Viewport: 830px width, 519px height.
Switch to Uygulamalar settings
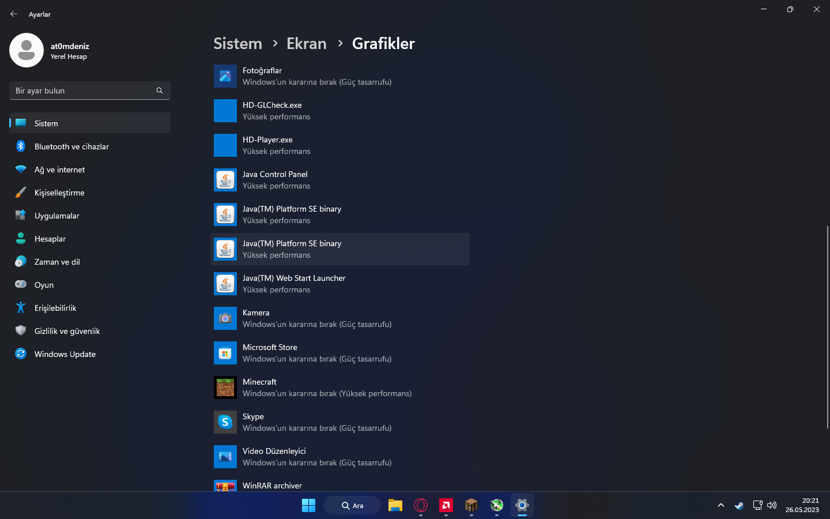pyautogui.click(x=90, y=216)
